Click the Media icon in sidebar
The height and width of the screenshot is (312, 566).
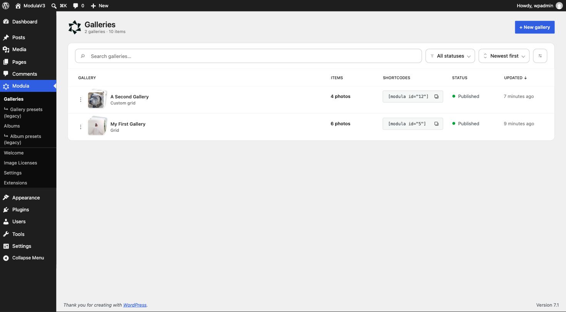[x=6, y=50]
